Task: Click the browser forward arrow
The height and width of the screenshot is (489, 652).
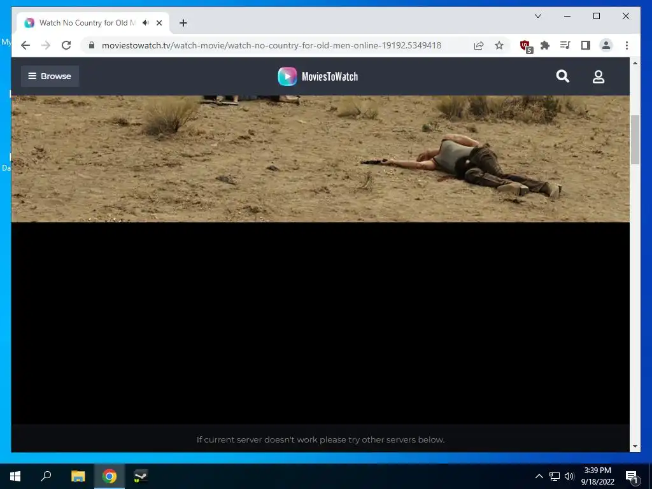Action: click(46, 45)
